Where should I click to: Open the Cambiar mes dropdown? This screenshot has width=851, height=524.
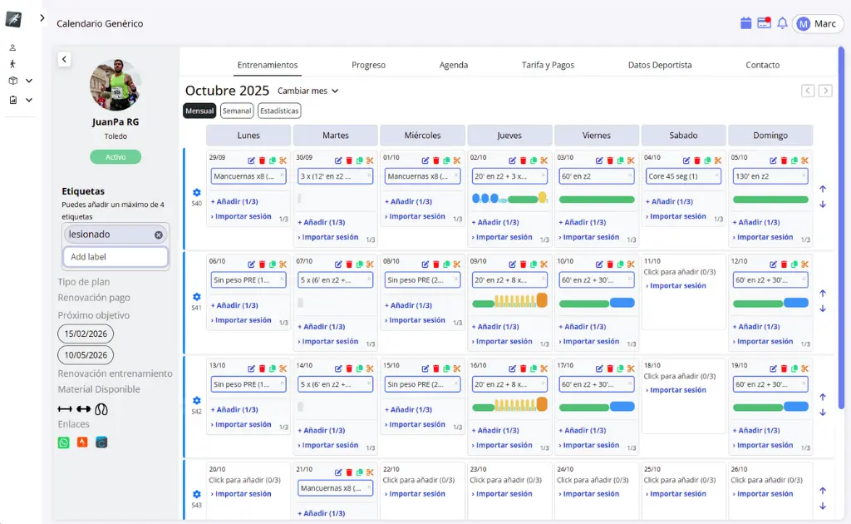click(307, 91)
